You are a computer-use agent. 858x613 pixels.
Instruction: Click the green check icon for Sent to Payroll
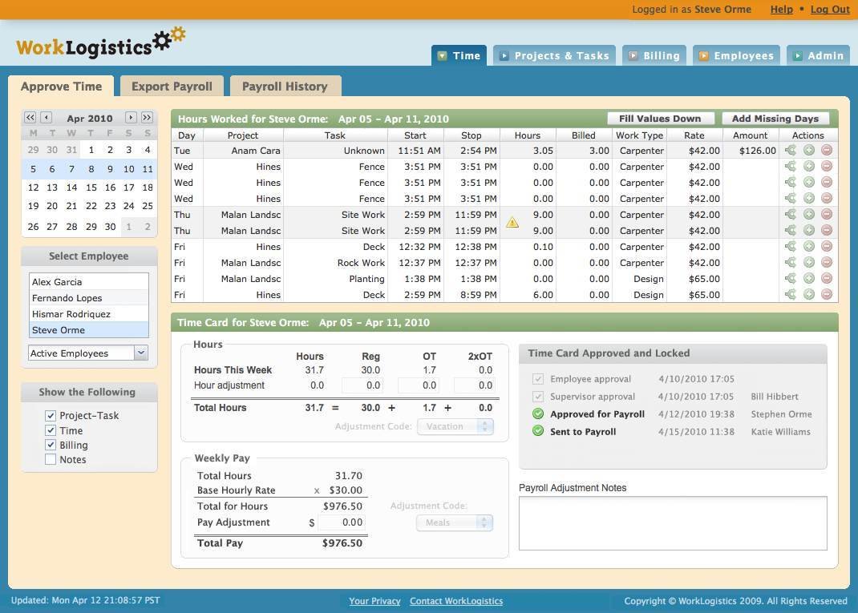pyautogui.click(x=538, y=431)
